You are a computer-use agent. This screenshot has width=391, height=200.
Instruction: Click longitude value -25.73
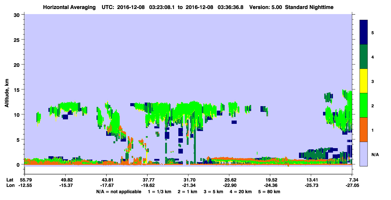(311, 186)
